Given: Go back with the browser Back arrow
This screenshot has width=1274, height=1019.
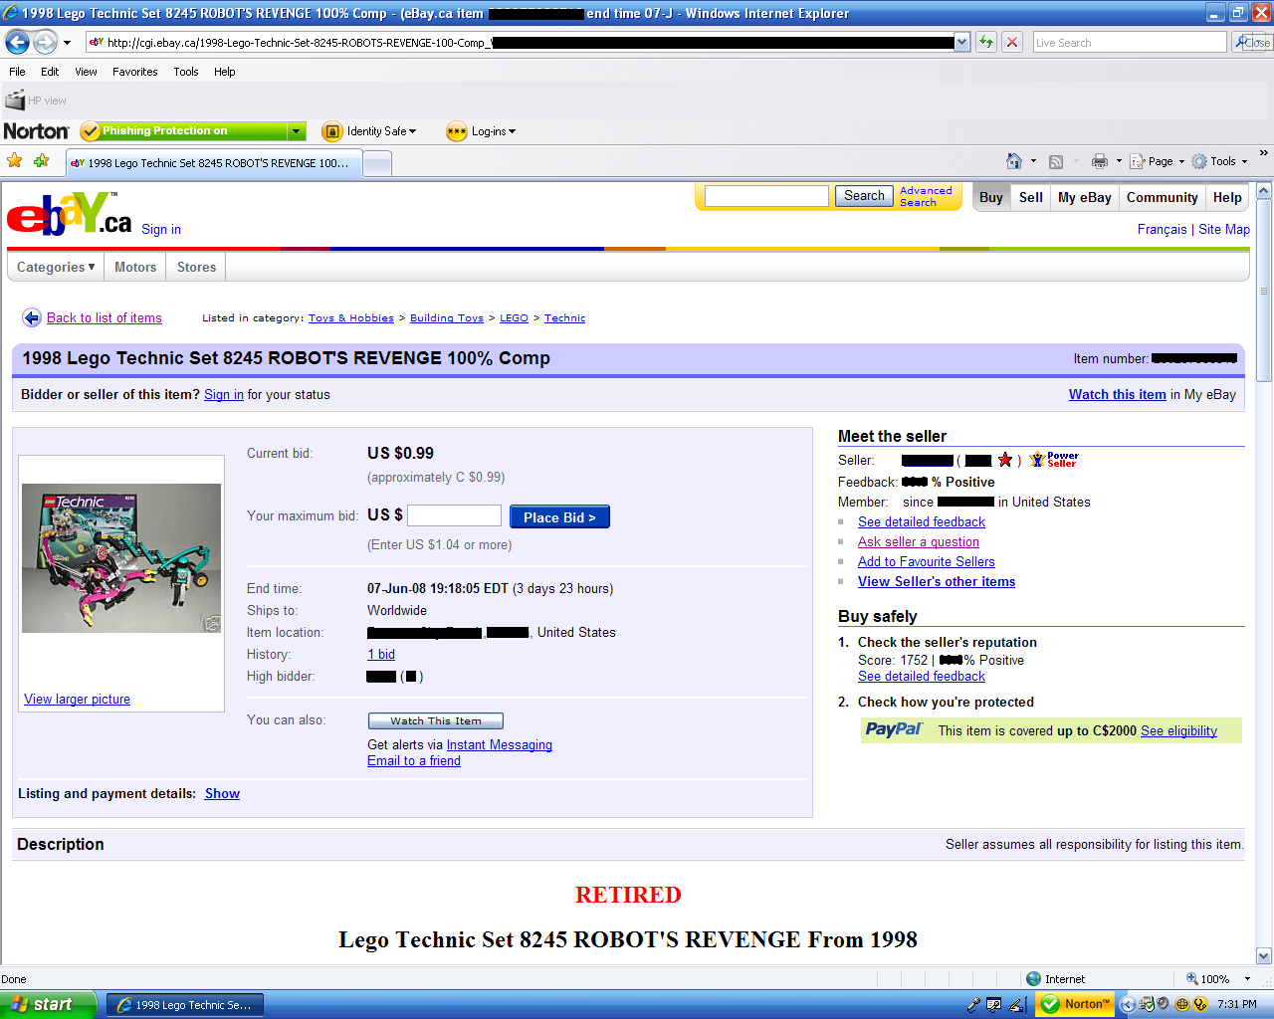Looking at the screenshot, I should tap(17, 42).
